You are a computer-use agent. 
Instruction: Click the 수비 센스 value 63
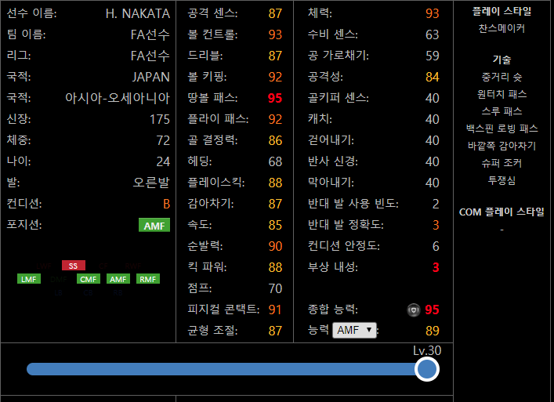tap(432, 34)
